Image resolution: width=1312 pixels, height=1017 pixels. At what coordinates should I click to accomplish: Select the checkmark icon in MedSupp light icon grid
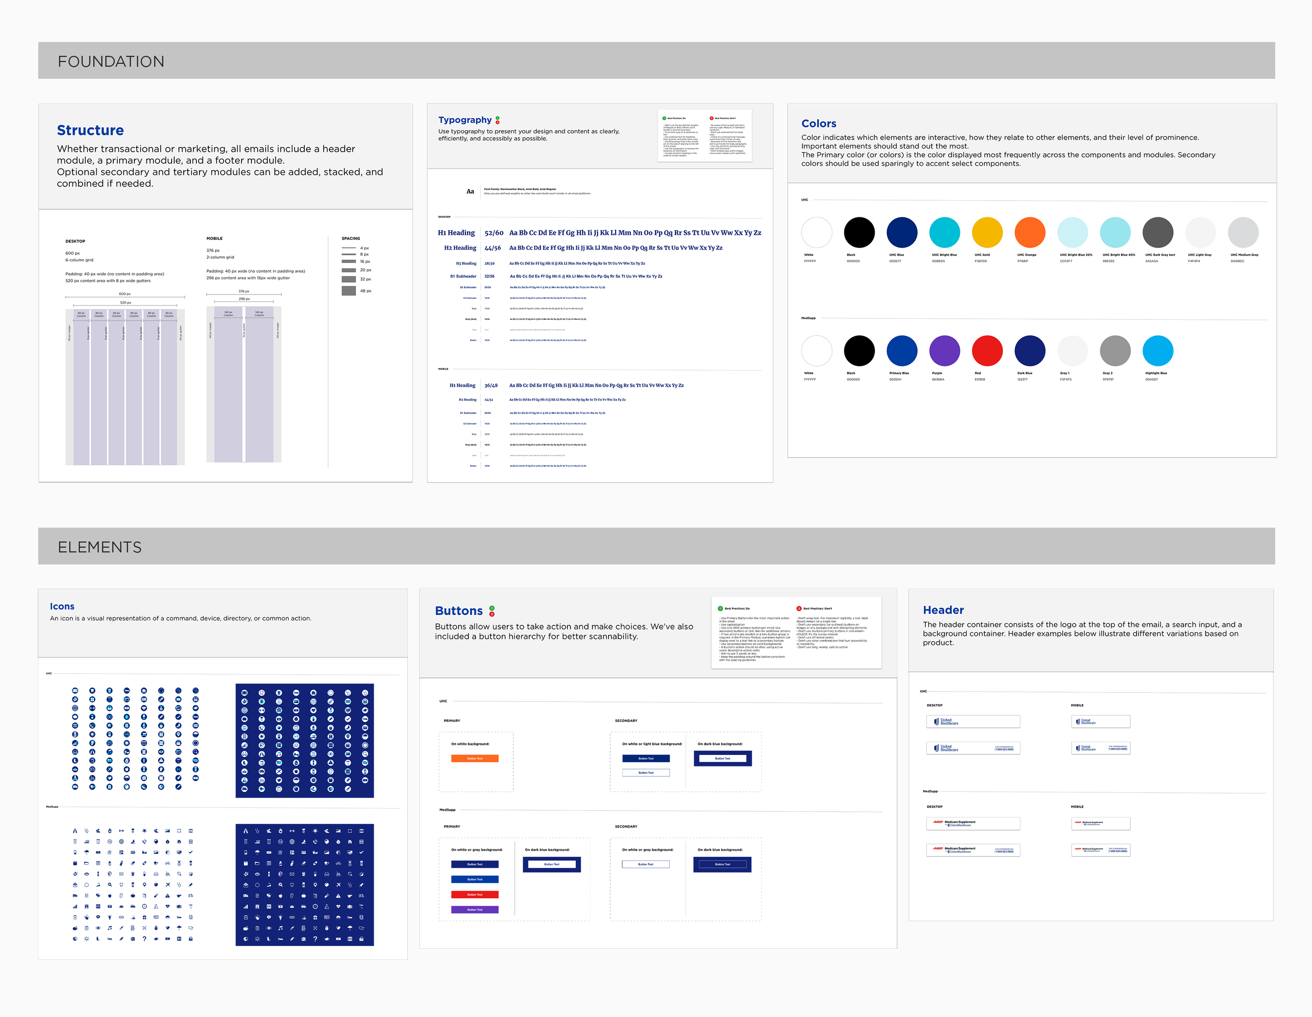(x=191, y=852)
